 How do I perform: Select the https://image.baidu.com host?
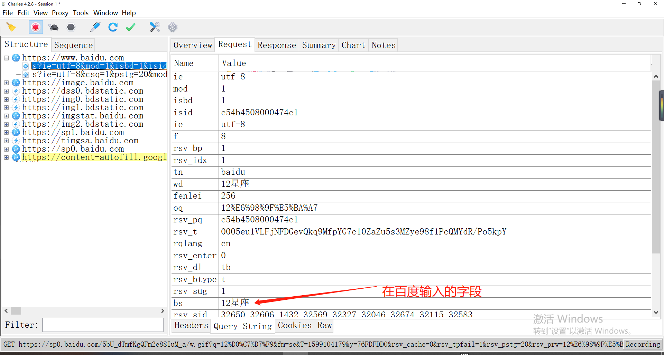click(x=78, y=83)
